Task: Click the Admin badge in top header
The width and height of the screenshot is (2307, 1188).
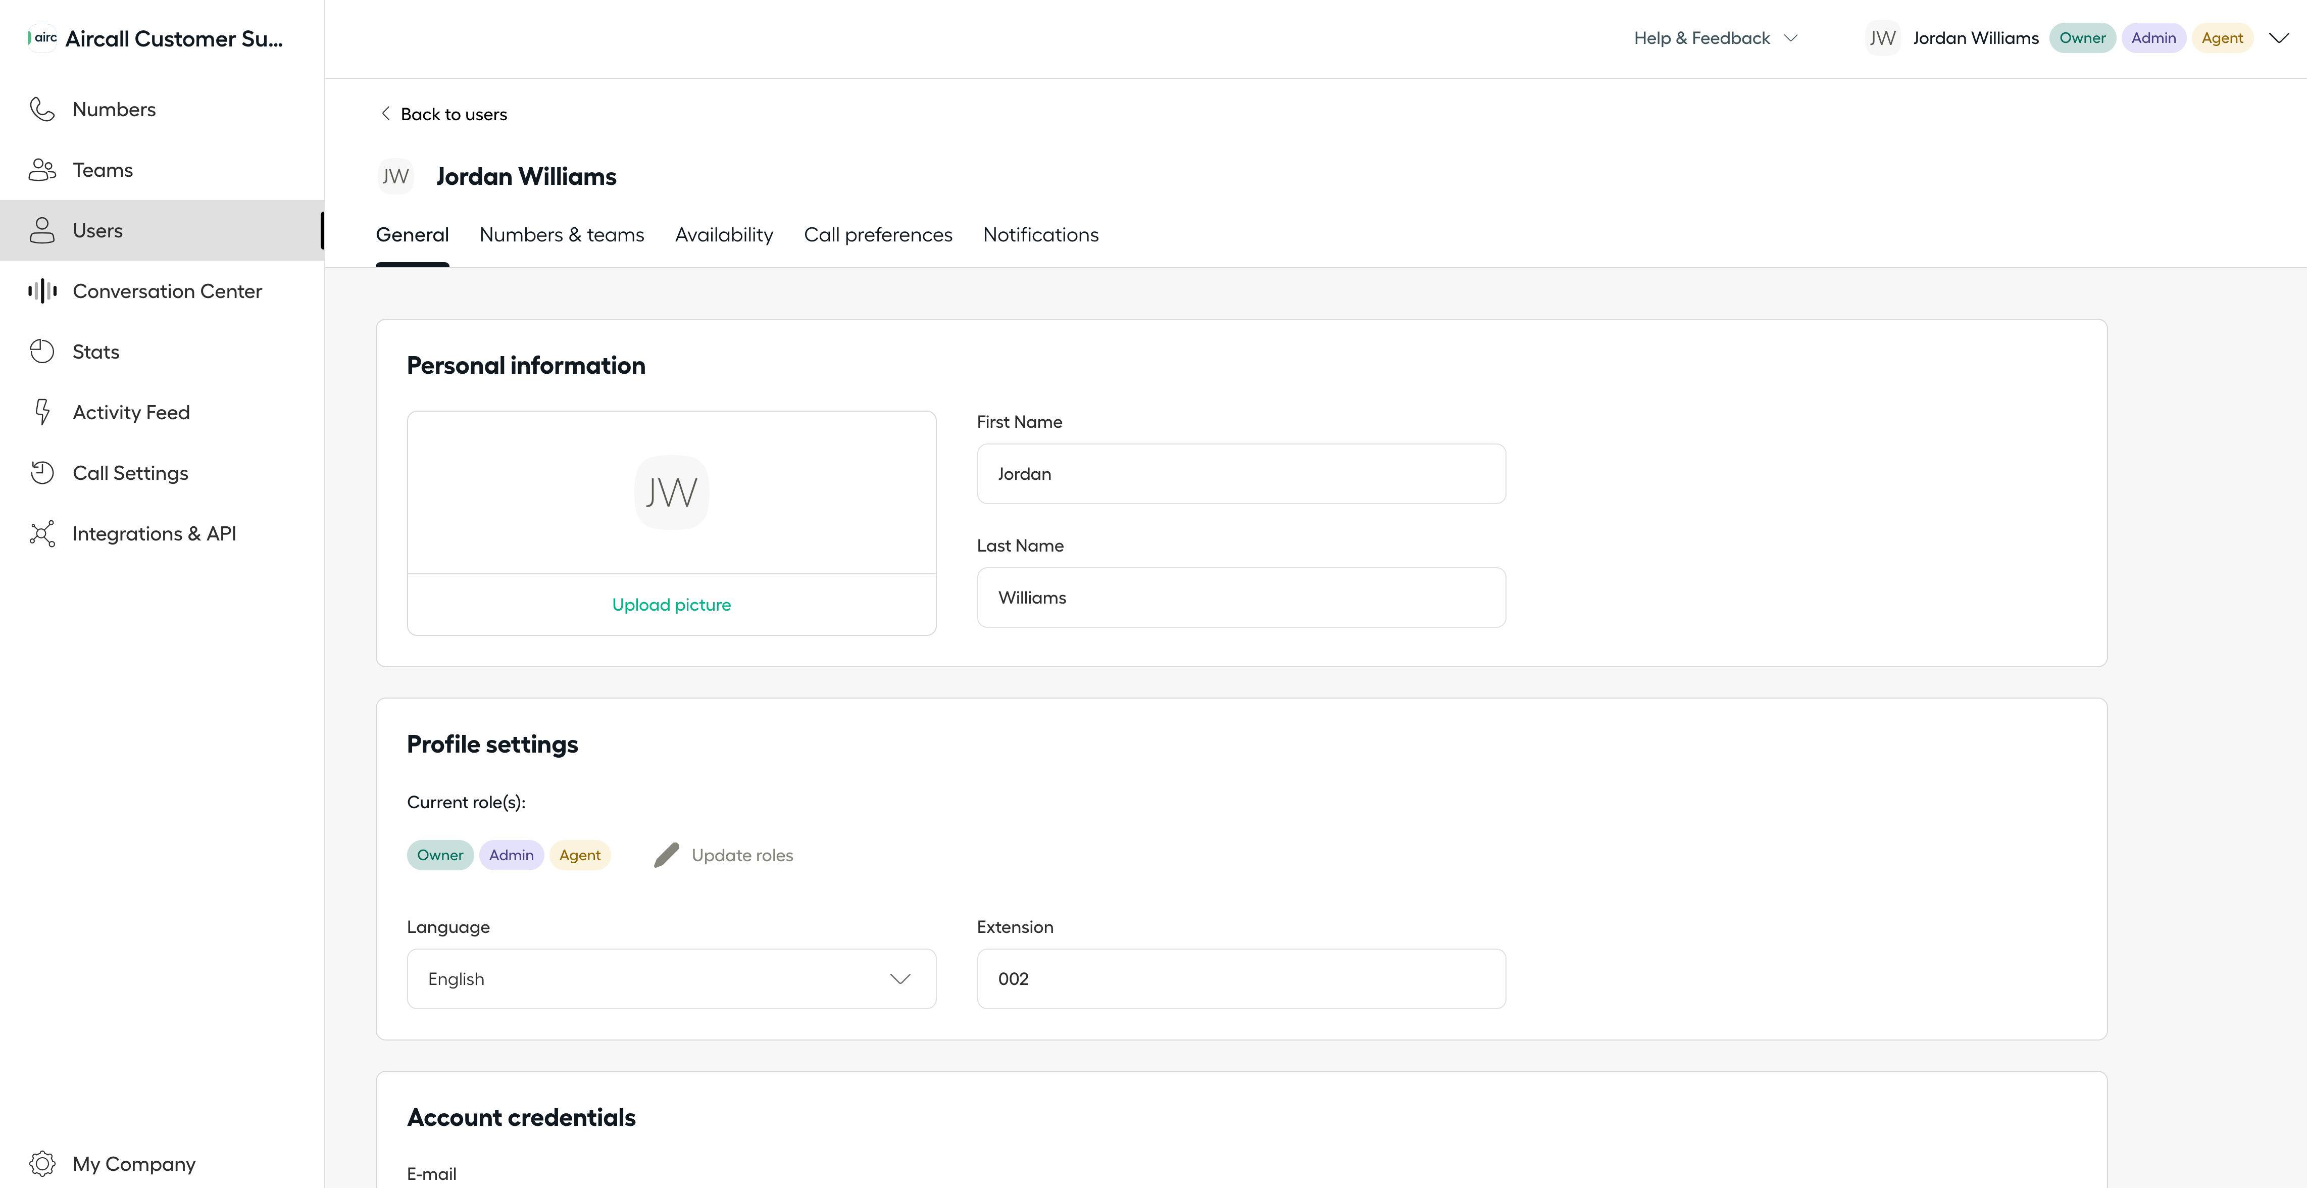Action: tap(2153, 37)
